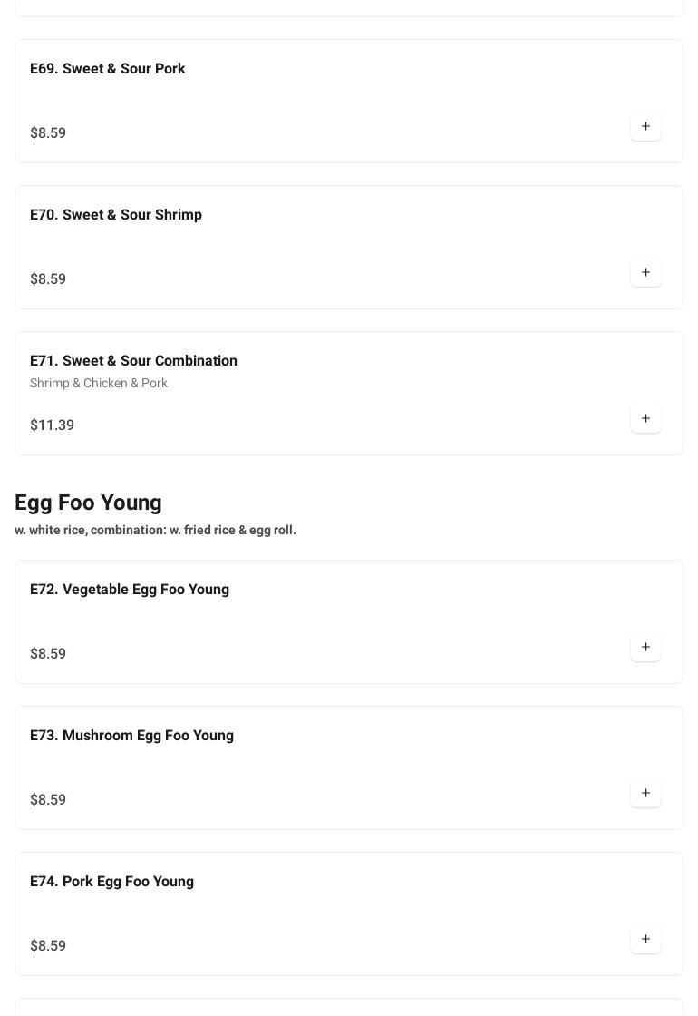Click the $11.39 price of Sweet & Sour Combination
Viewport: 698px width, 1016px height.
coord(52,425)
